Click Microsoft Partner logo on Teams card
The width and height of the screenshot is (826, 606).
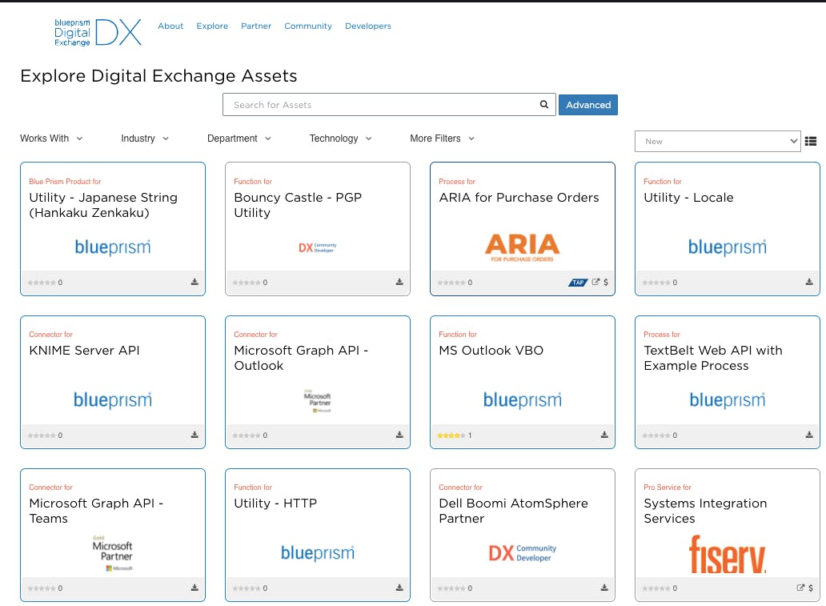click(x=113, y=553)
